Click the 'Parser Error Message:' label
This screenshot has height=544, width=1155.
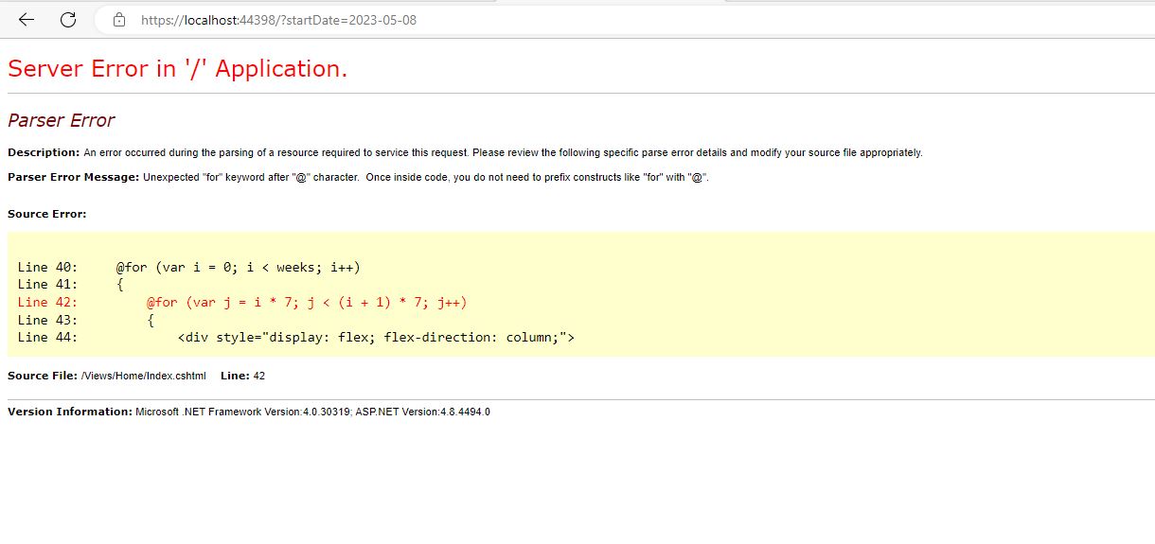74,177
